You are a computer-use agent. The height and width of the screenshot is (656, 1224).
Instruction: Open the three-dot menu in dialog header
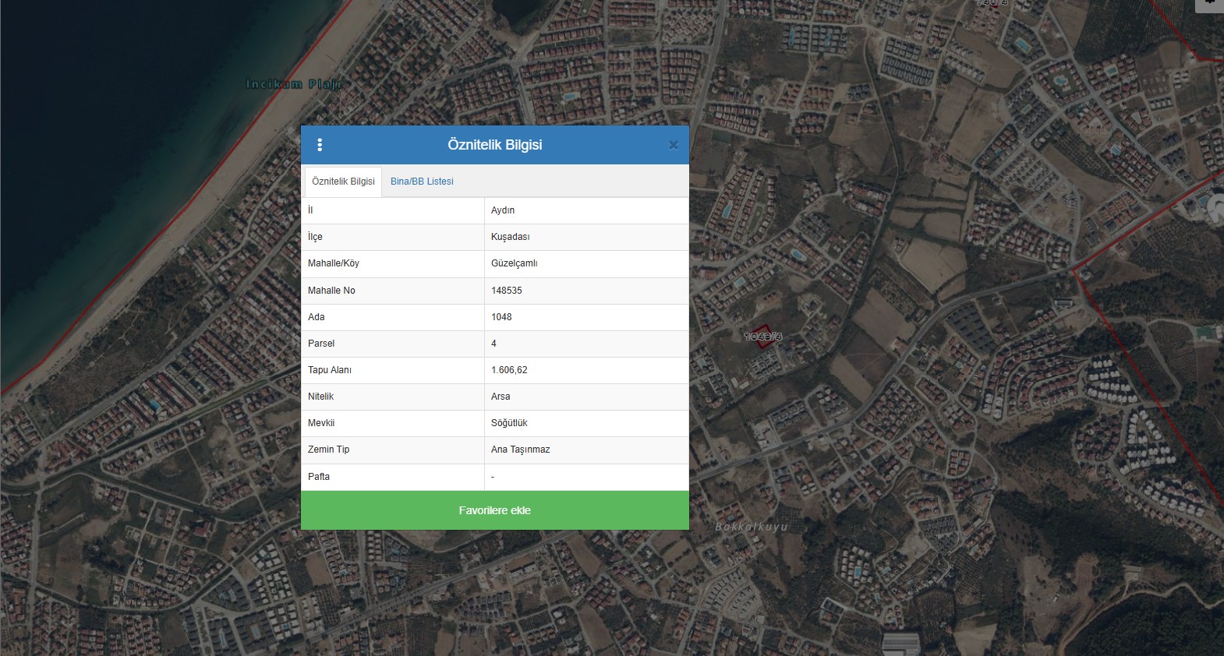click(320, 145)
